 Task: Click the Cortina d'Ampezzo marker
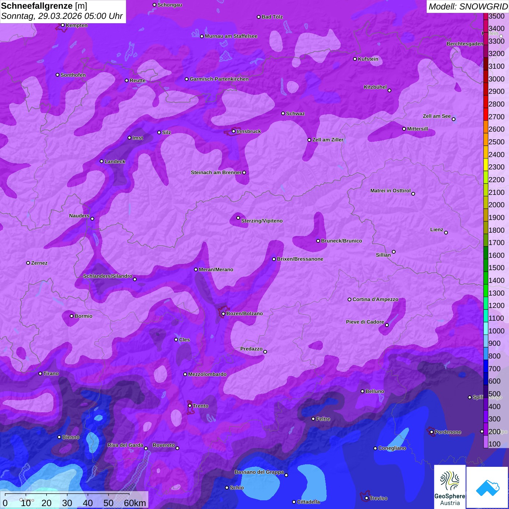[349, 300]
